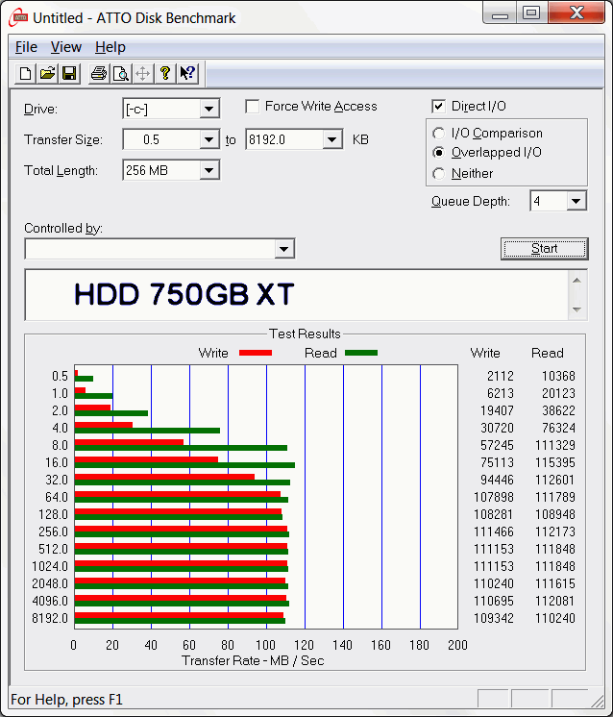Screen dimensions: 613x717
Task: Click the move arrows toolbar icon
Action: (142, 73)
